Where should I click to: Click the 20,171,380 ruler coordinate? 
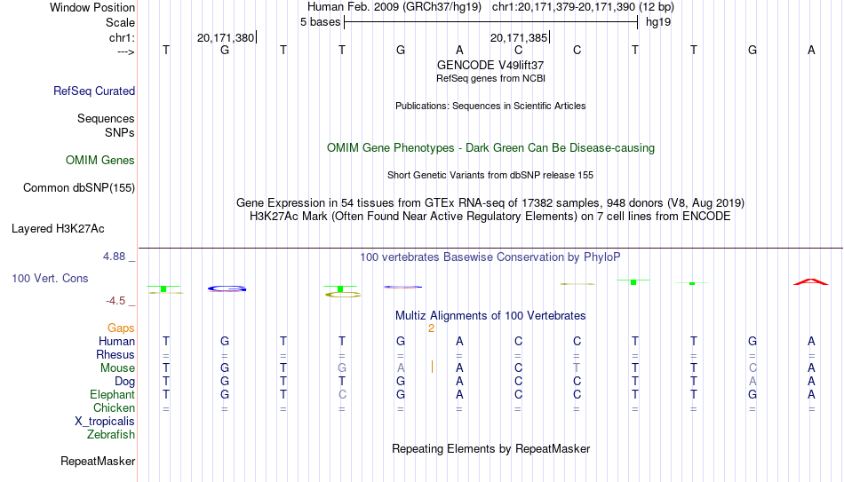[226, 37]
